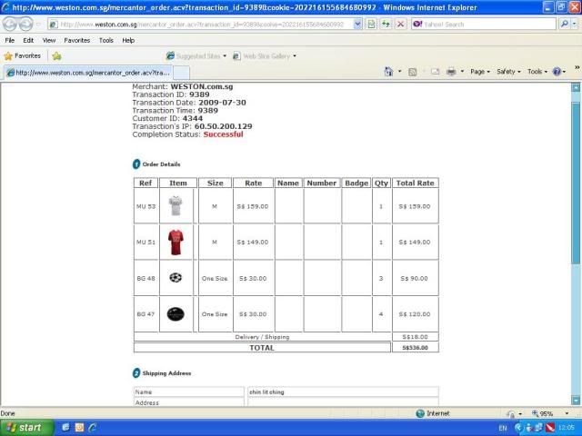
Task: Go back using the Back arrow button
Action: pyautogui.click(x=10, y=25)
